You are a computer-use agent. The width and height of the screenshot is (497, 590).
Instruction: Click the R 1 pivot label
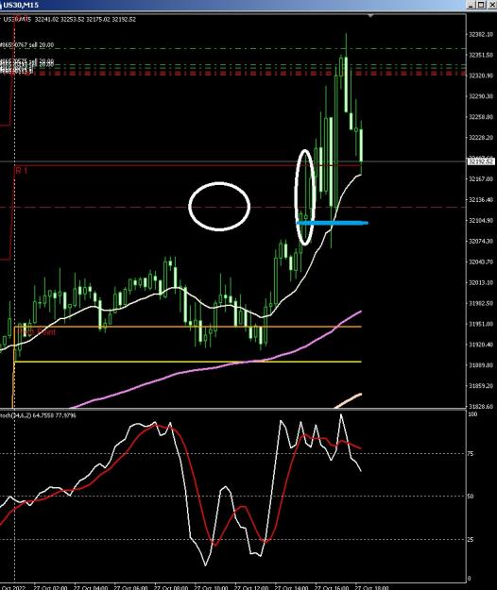click(x=22, y=171)
